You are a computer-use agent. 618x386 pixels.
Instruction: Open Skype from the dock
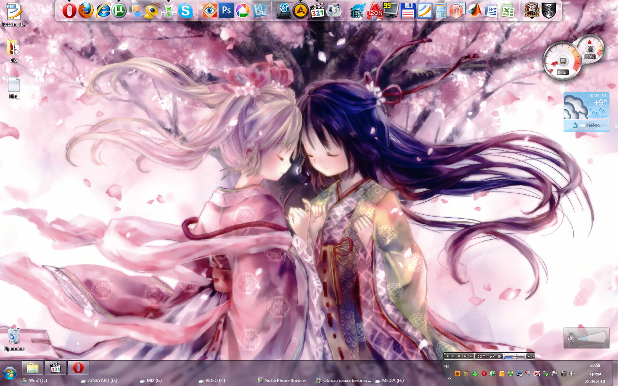pyautogui.click(x=185, y=11)
